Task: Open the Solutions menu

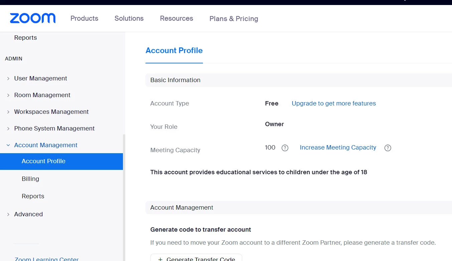Action: tap(129, 18)
